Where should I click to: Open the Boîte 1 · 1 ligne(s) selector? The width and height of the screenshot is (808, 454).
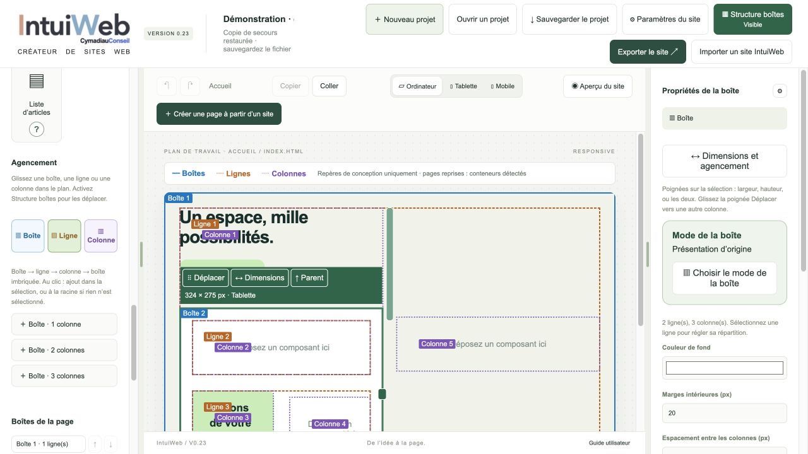49,444
